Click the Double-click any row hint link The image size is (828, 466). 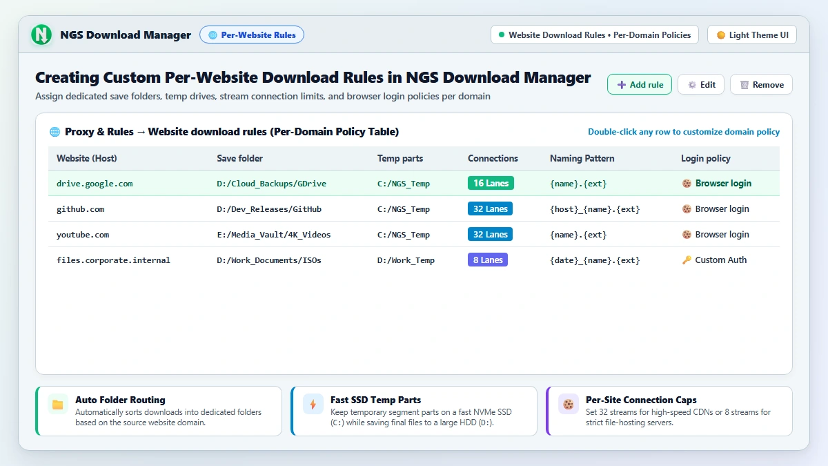[684, 132]
